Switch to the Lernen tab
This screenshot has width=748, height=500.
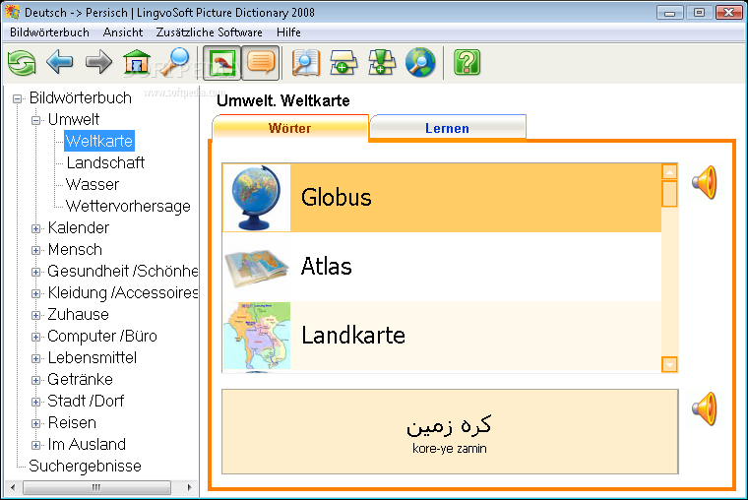tap(448, 128)
